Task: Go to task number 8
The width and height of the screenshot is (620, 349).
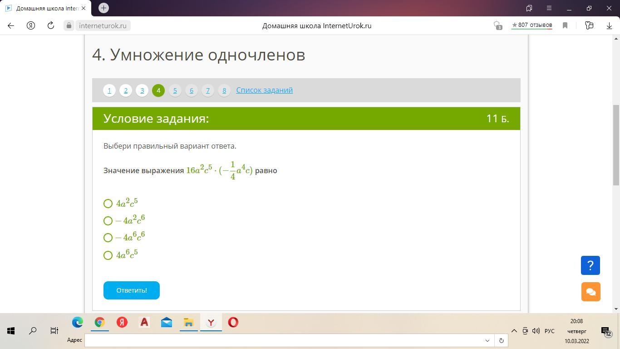Action: pos(224,90)
